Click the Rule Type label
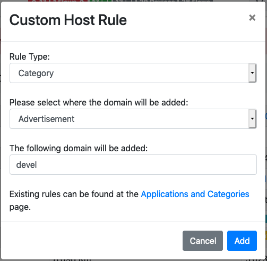 [30, 57]
